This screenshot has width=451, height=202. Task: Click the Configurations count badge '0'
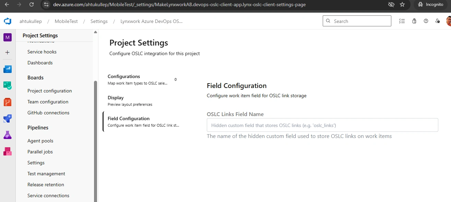coord(176,79)
